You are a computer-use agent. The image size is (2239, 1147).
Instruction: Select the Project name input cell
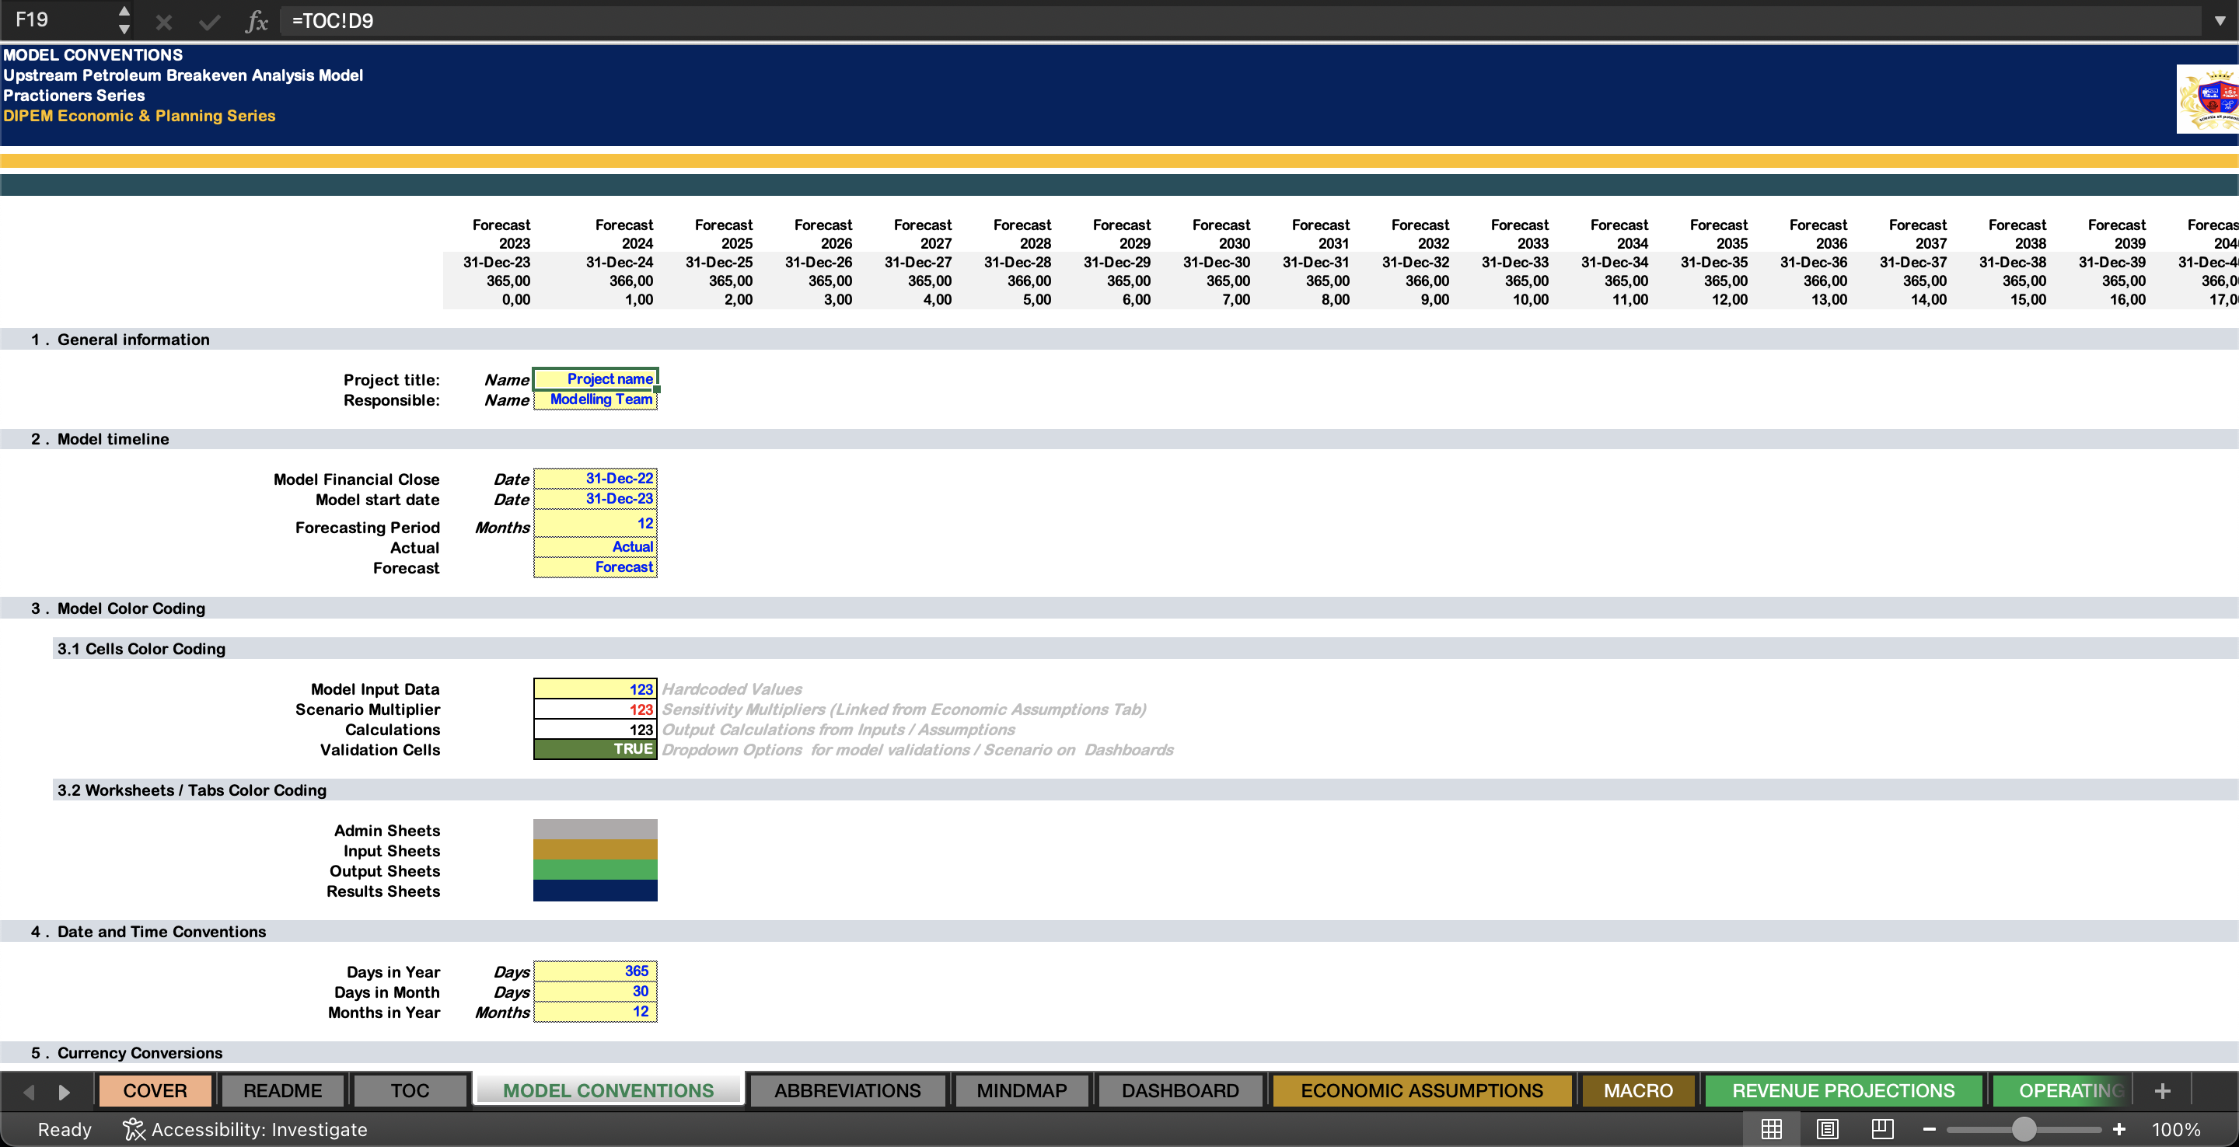point(596,379)
